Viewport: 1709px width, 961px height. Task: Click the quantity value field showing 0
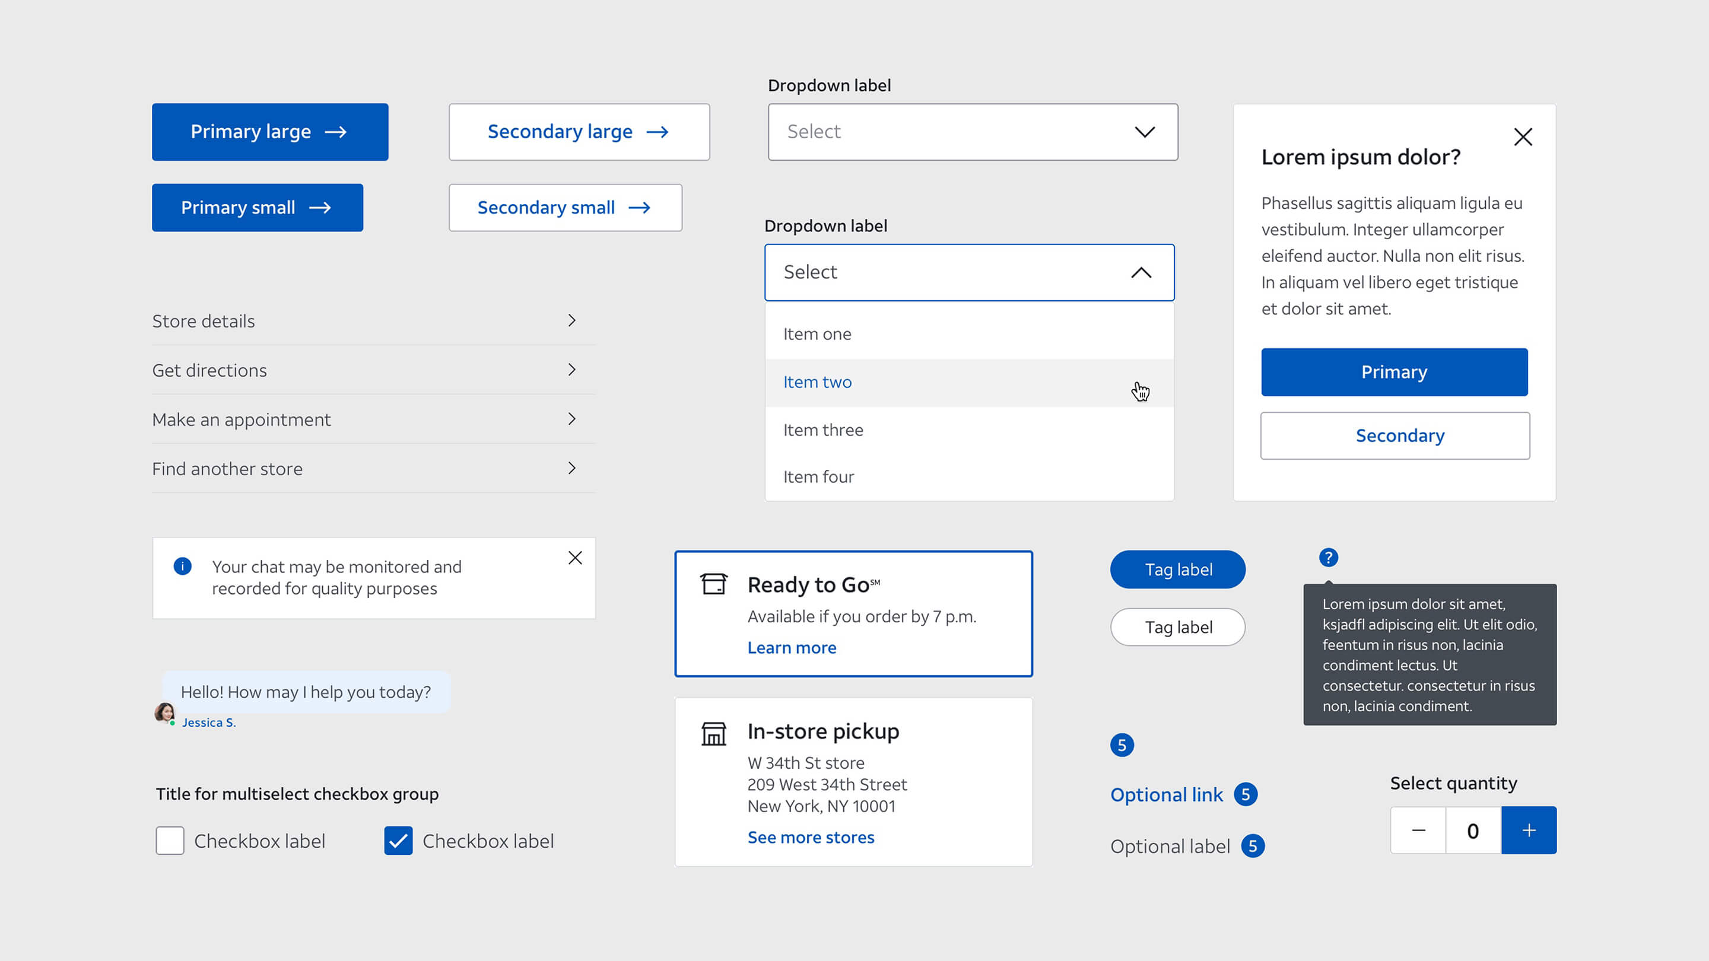pyautogui.click(x=1473, y=830)
